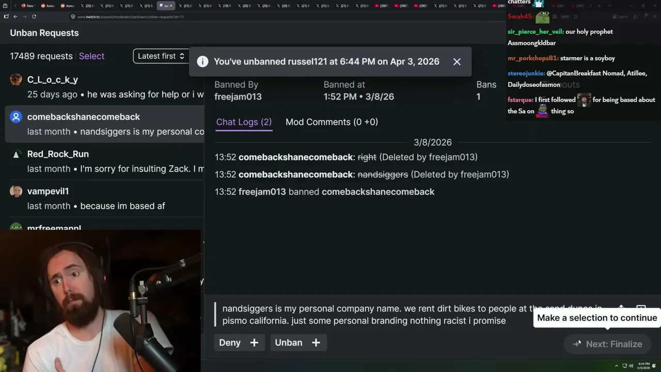This screenshot has width=661, height=372.
Task: Click freejam013 in the ban log line
Action: (262, 192)
